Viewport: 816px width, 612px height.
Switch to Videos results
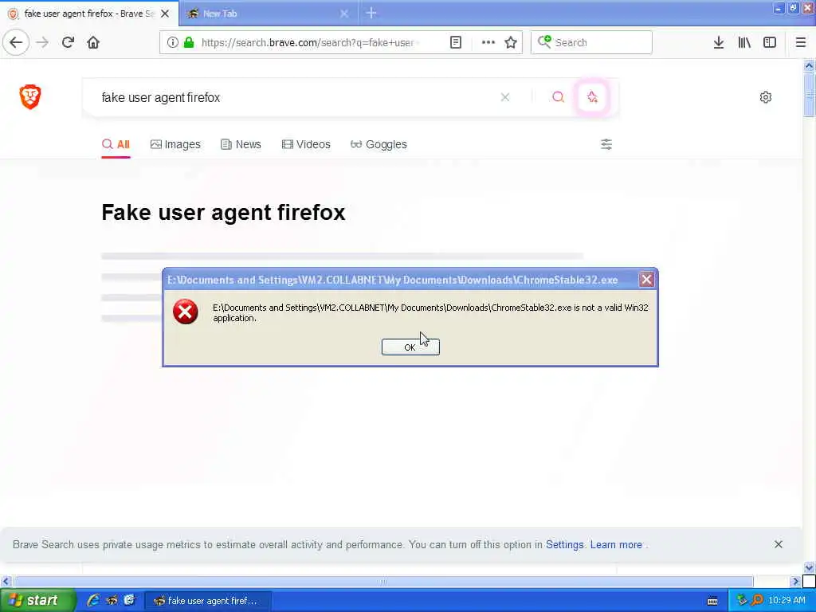click(306, 144)
